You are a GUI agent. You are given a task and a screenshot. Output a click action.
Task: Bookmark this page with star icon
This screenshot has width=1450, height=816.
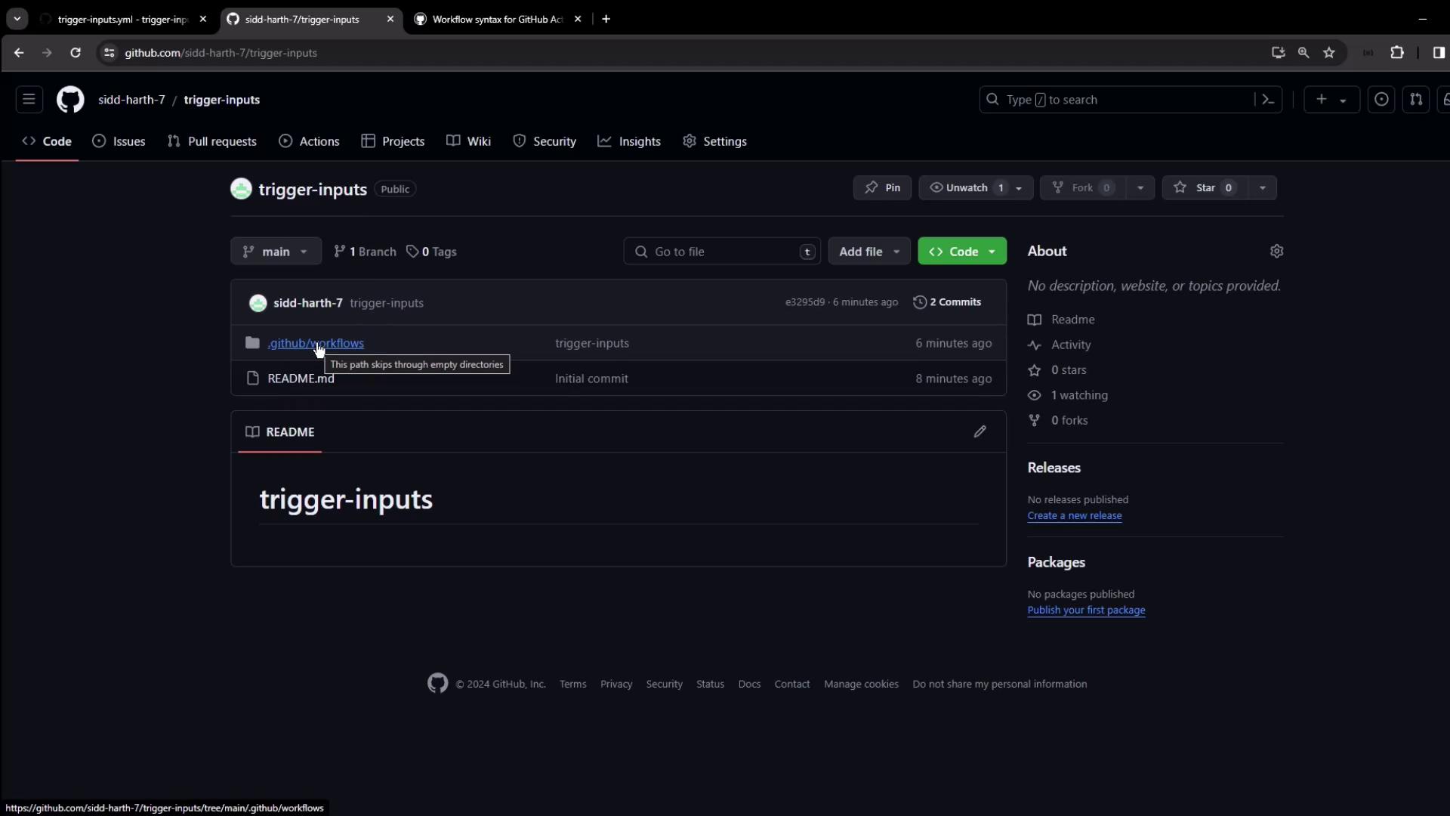pyautogui.click(x=1329, y=53)
